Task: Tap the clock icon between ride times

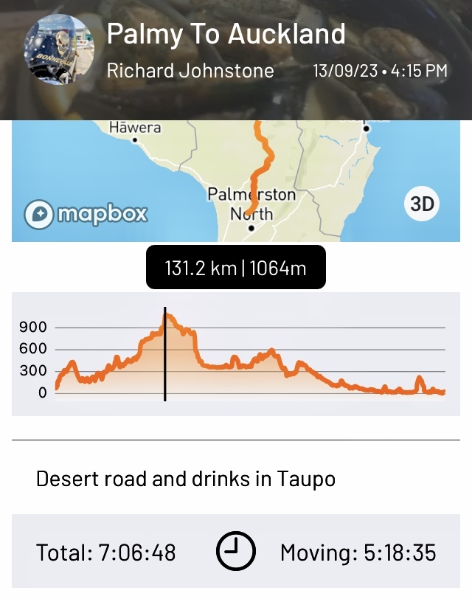Action: [x=235, y=551]
